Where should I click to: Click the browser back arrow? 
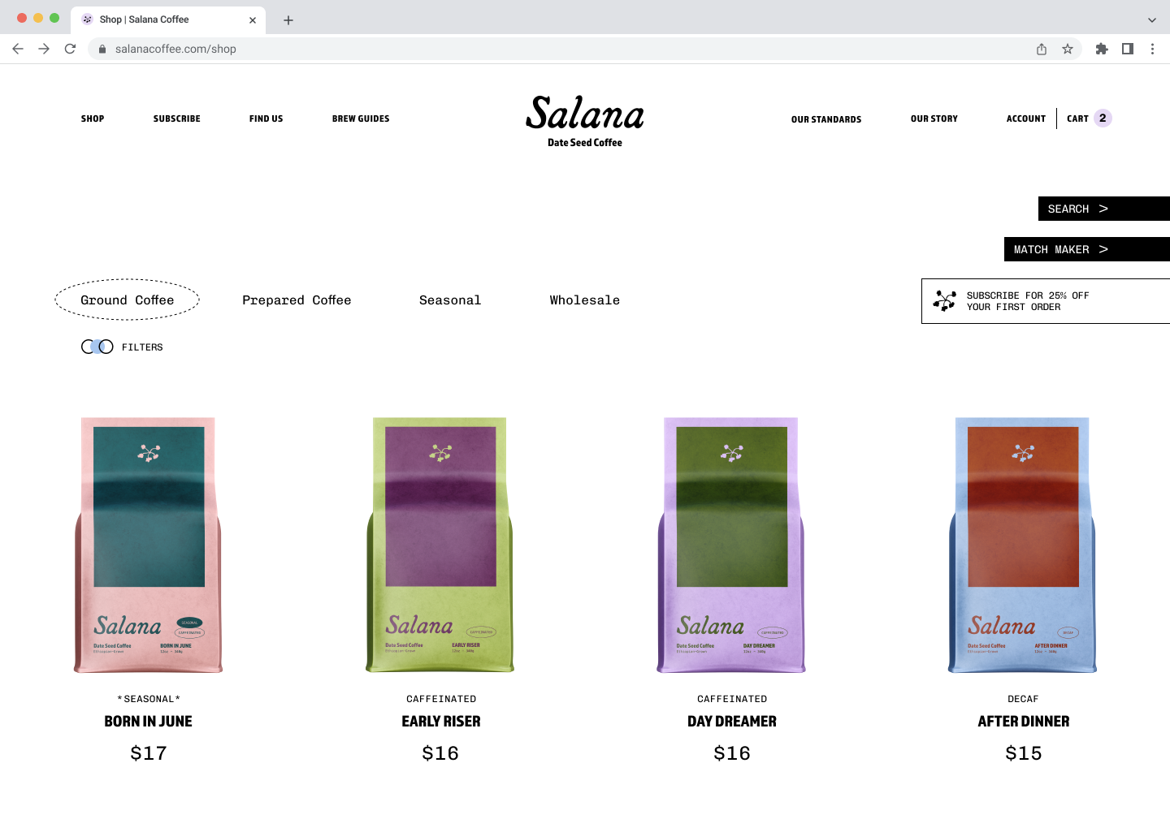pyautogui.click(x=18, y=49)
